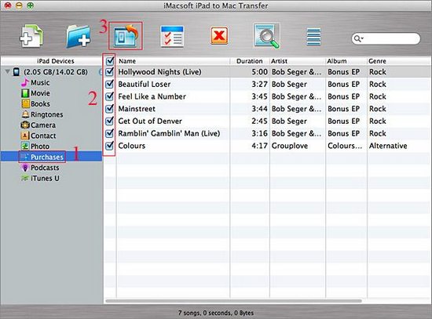Uncheck Ramblin' Gamblin' Man (Live) checkbox
The height and width of the screenshot is (319, 432).
coord(110,133)
